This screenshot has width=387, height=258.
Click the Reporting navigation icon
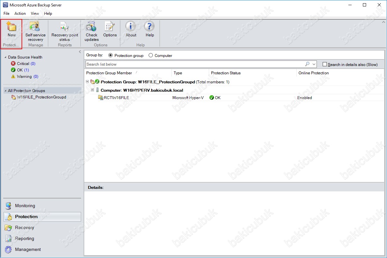[x=8, y=238]
